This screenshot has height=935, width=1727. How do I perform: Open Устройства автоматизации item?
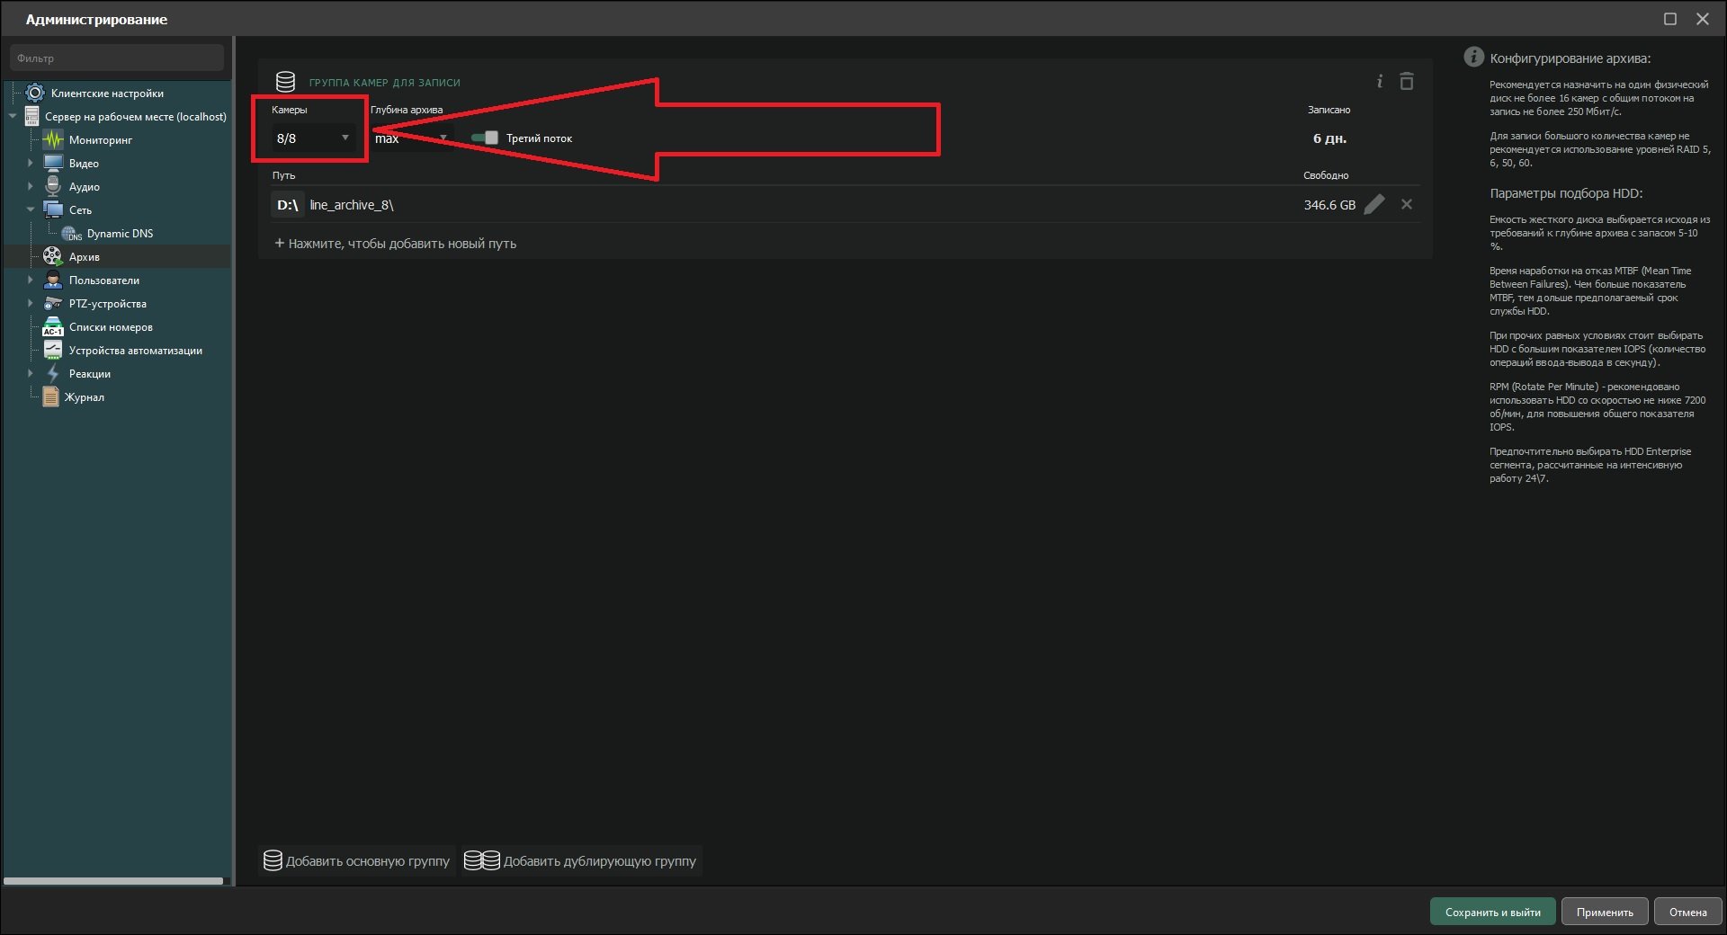135,351
